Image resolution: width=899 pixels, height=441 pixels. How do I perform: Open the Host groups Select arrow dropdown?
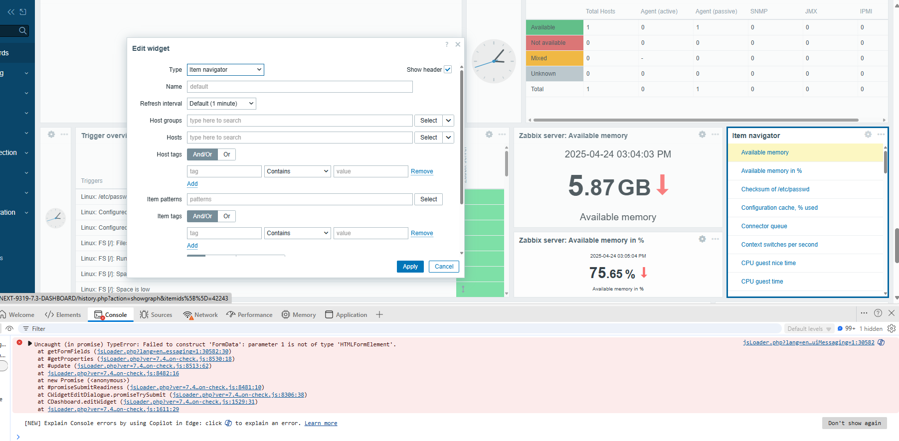tap(448, 121)
